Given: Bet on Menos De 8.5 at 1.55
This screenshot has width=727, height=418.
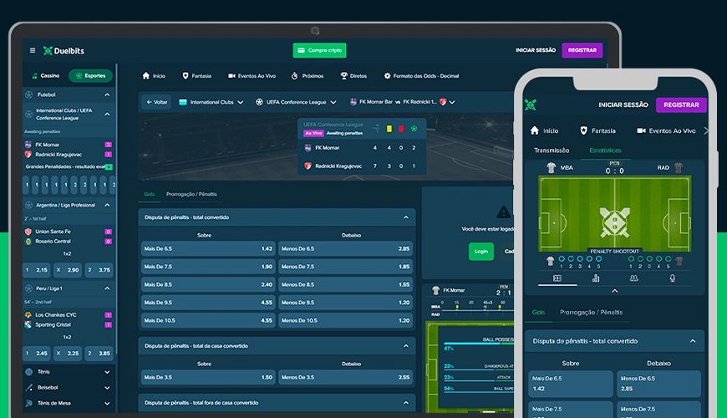Looking at the screenshot, I should (x=345, y=284).
